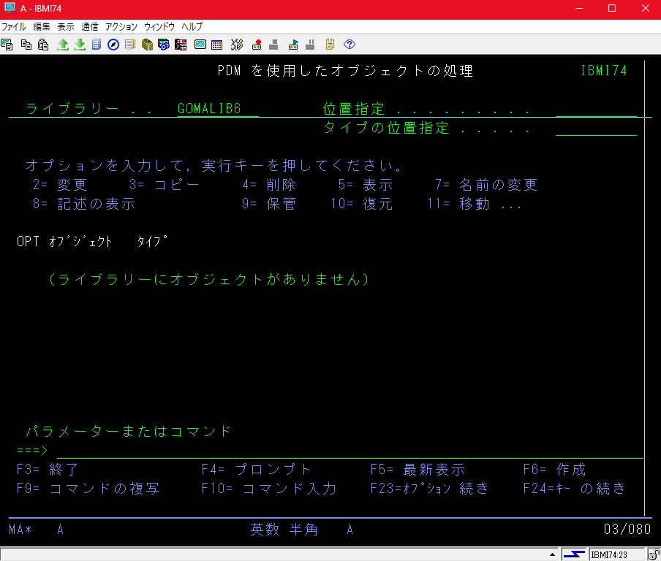Open the 編集 menu

click(x=41, y=26)
